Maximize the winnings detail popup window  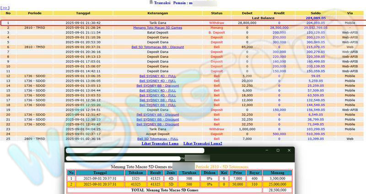278,150
